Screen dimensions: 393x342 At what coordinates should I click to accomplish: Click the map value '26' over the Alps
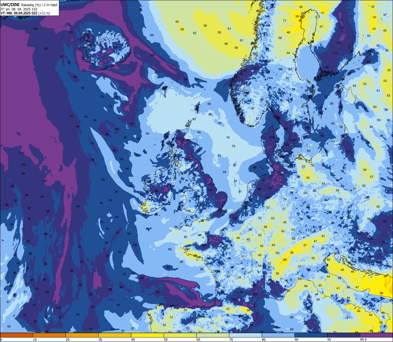[285, 260]
